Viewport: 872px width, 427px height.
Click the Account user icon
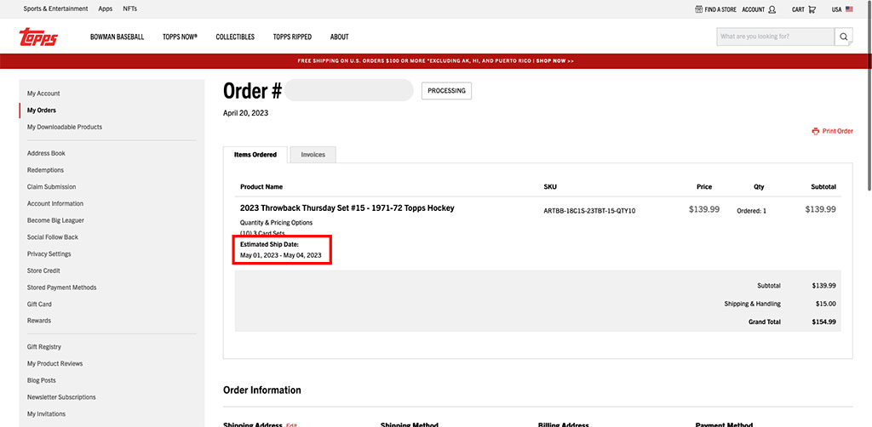pyautogui.click(x=772, y=9)
